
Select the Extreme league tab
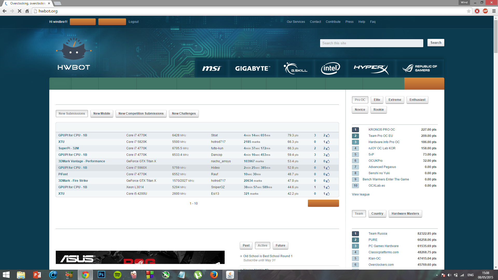click(395, 100)
